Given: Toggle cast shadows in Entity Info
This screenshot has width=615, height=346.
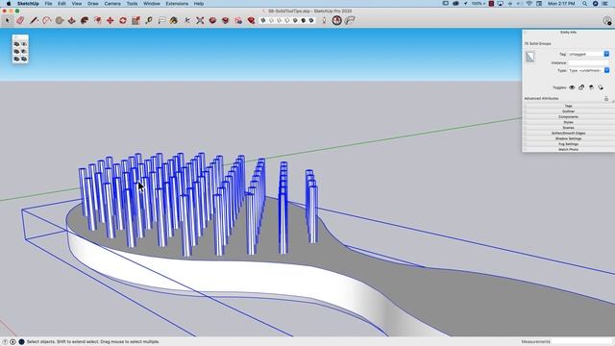Looking at the screenshot, I should click(601, 87).
